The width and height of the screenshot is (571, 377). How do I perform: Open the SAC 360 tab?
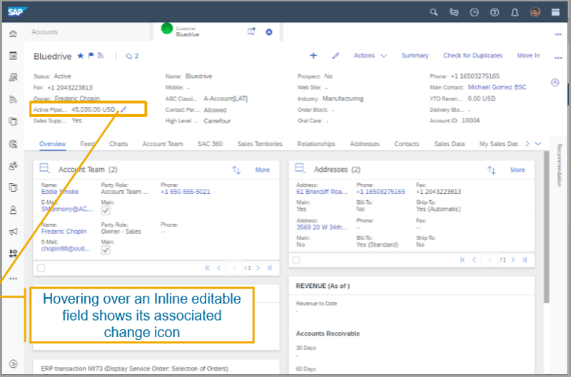coord(210,144)
